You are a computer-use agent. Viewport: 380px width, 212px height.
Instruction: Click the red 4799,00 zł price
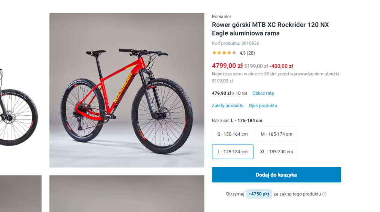tap(227, 66)
